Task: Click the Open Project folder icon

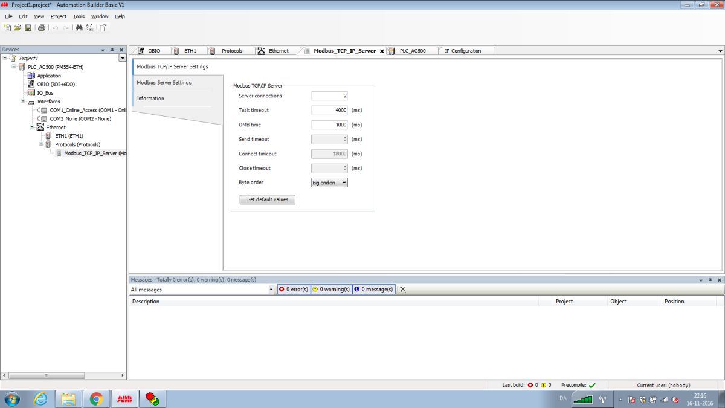Action: coord(18,28)
